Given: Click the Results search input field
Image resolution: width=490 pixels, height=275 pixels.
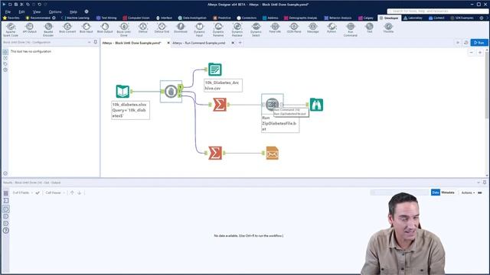Looking at the screenshot, I should [x=400, y=192].
